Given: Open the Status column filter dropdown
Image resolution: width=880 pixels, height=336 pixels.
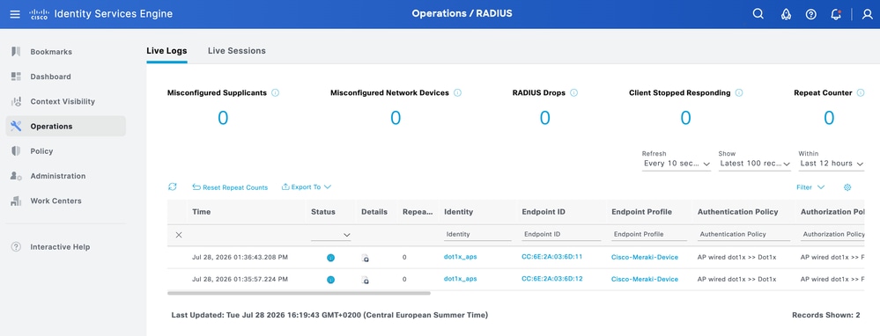Looking at the screenshot, I should 331,235.
